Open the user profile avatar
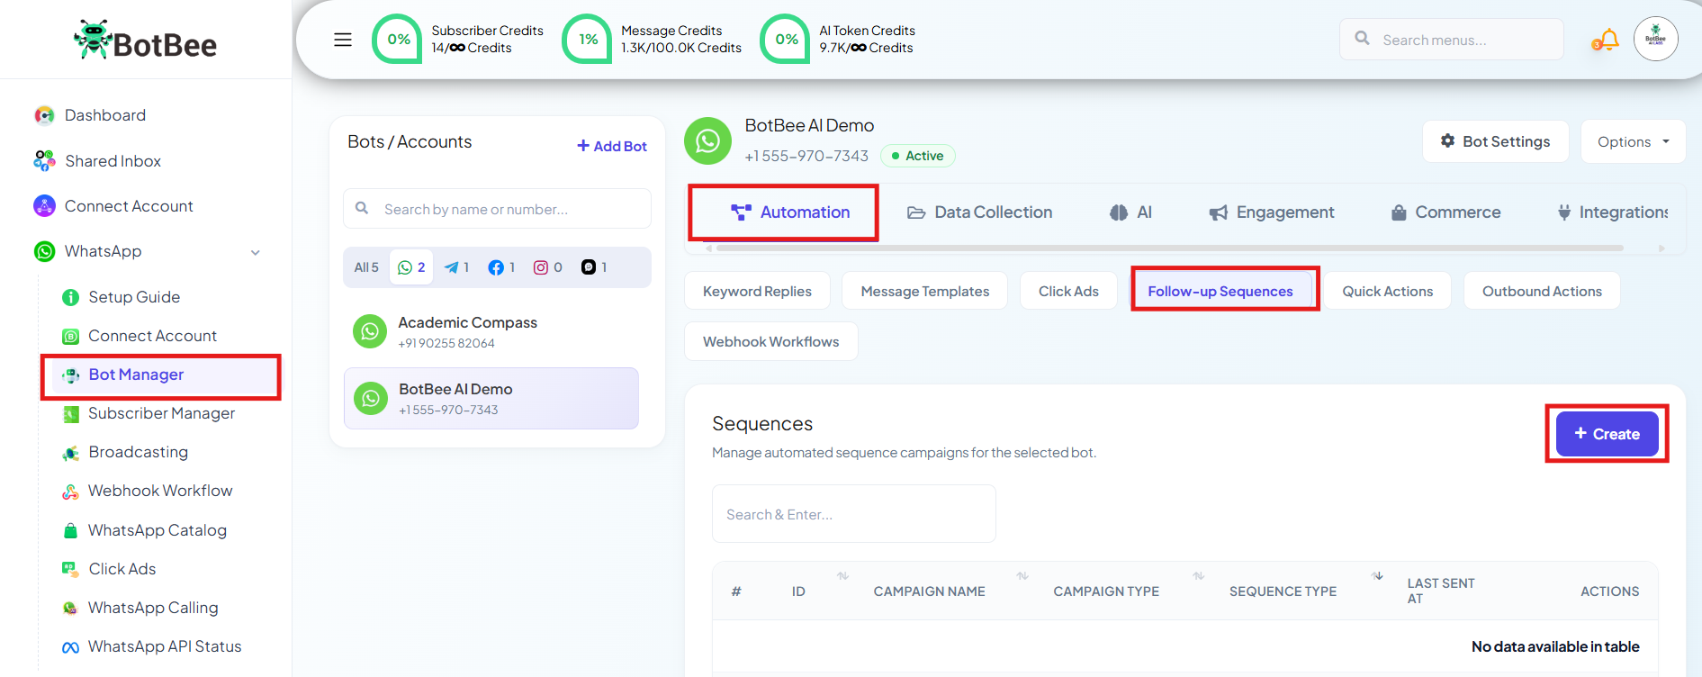 [1656, 39]
